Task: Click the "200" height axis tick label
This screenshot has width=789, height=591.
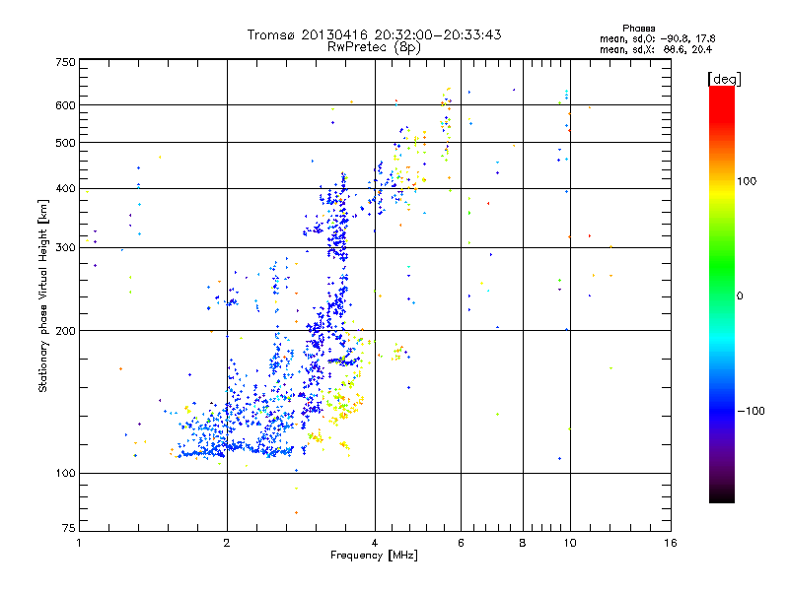Action: pos(66,331)
